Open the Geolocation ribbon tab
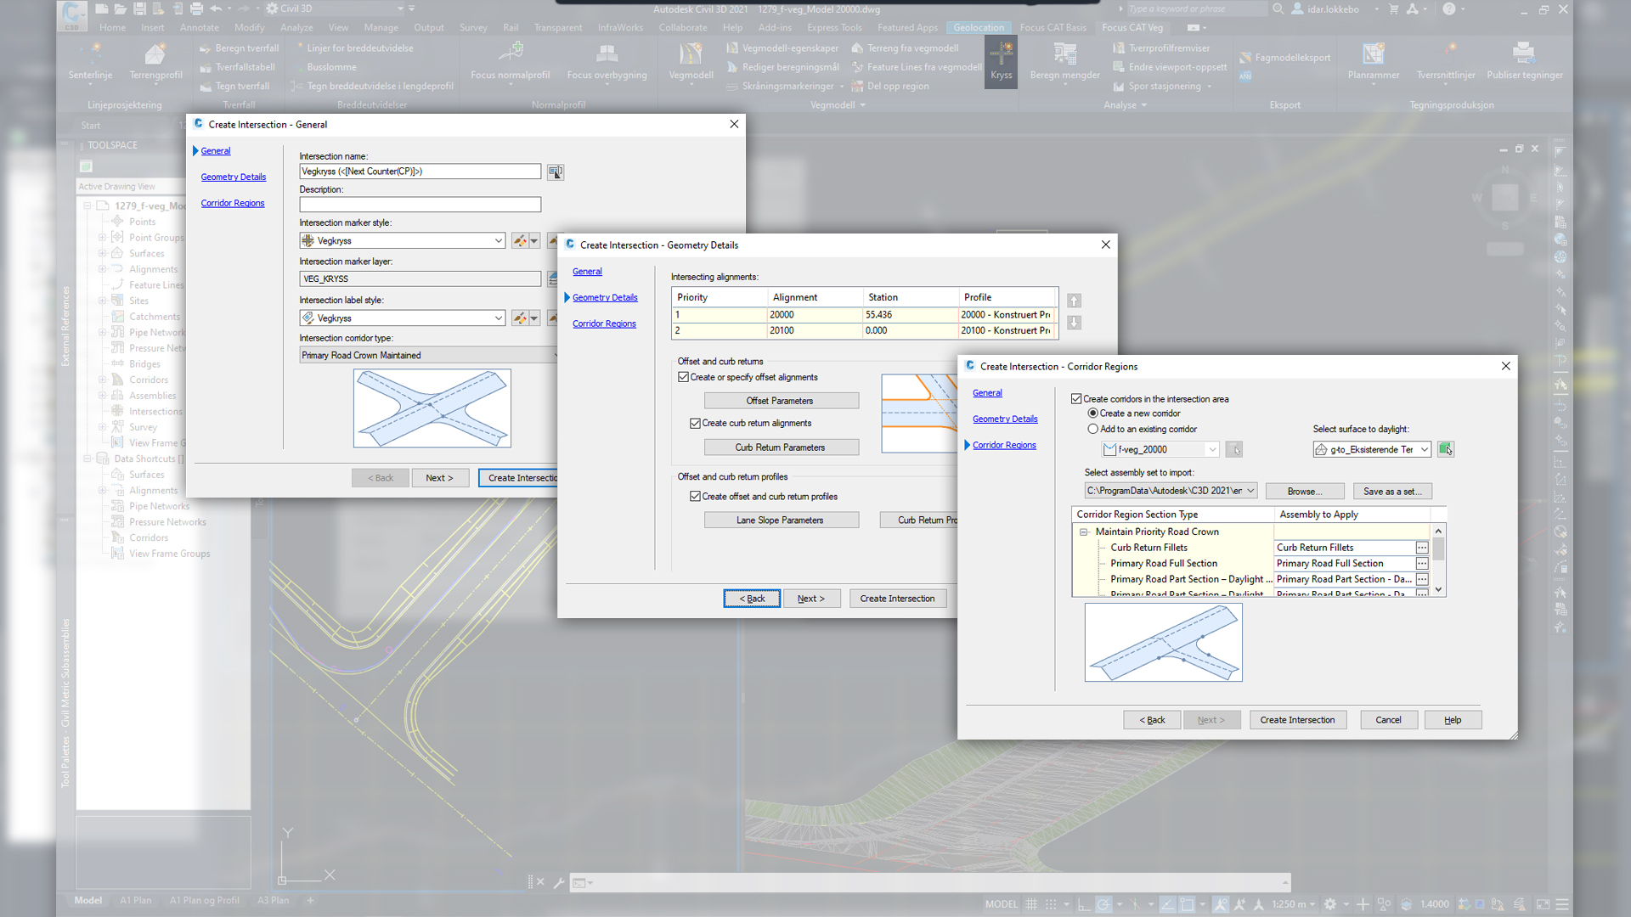This screenshot has width=1631, height=917. 979,28
